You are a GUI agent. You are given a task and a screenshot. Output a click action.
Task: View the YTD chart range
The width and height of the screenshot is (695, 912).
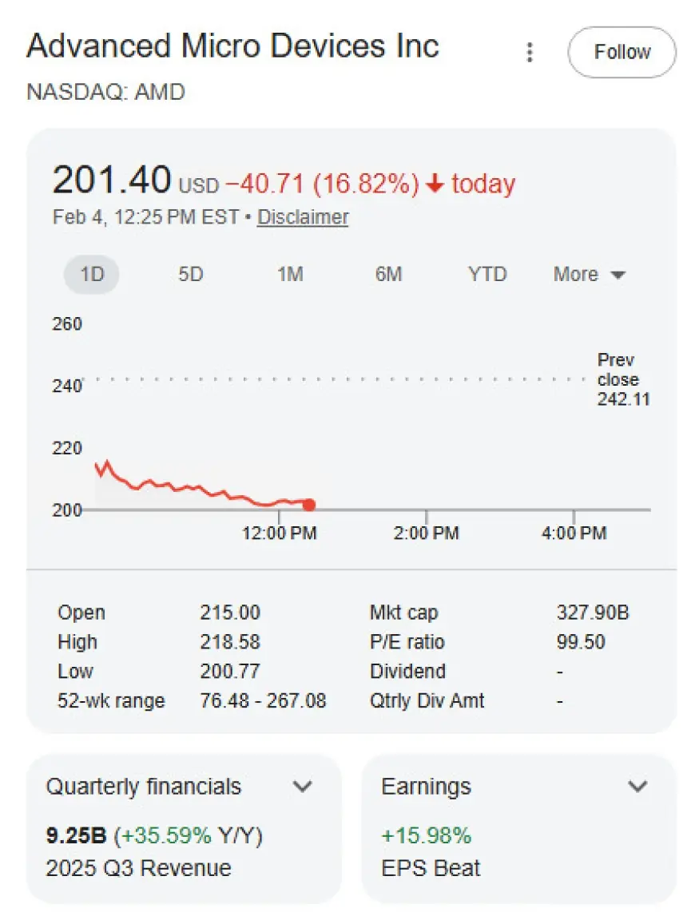click(x=487, y=275)
